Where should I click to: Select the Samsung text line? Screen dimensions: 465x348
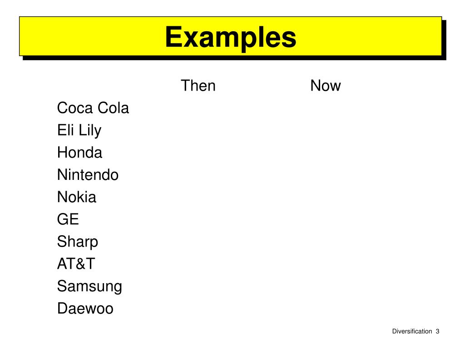[x=89, y=286]
